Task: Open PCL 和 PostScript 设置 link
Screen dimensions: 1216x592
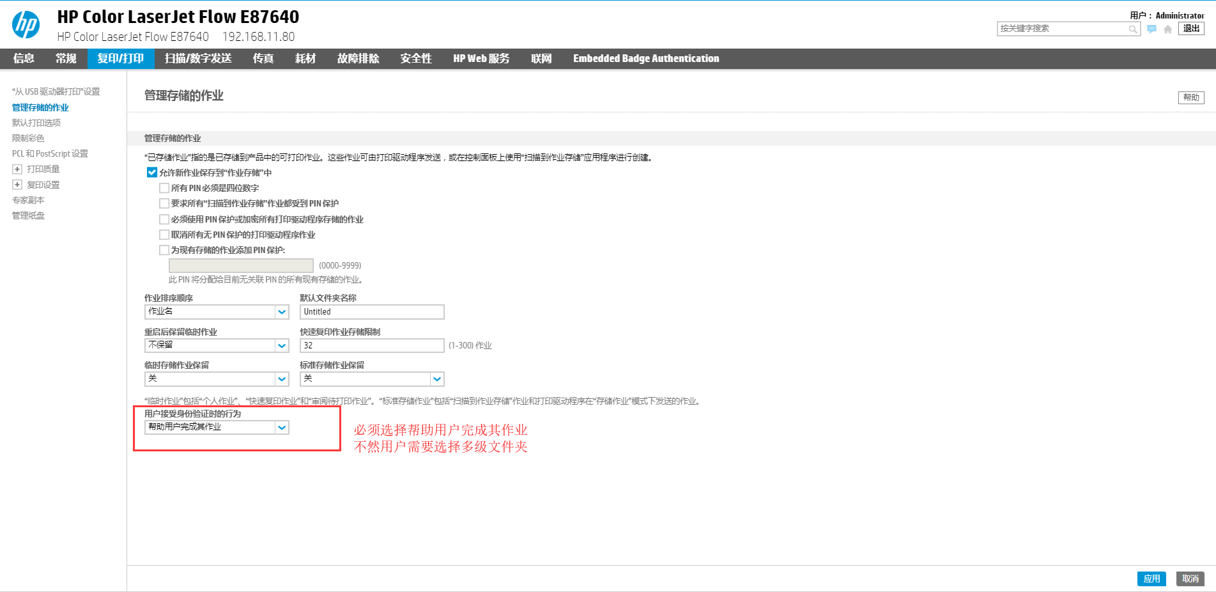Action: click(x=50, y=153)
